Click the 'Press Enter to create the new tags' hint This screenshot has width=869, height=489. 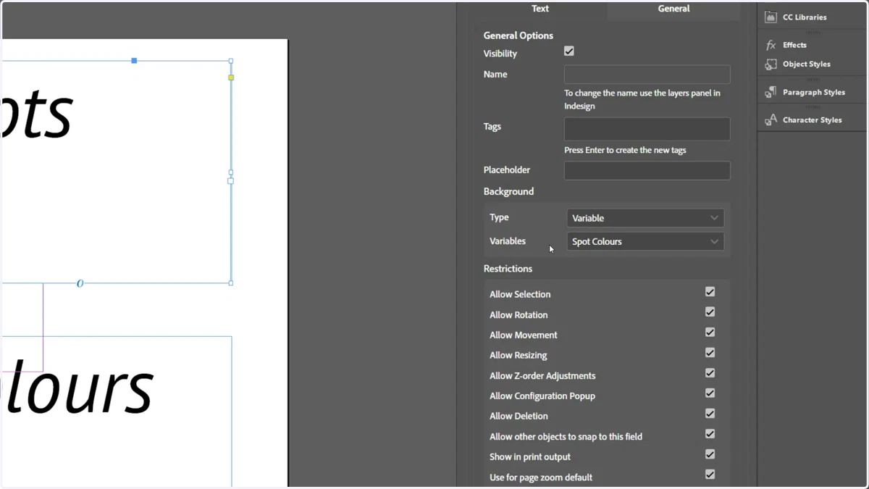point(625,151)
